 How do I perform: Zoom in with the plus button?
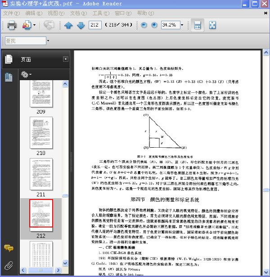pos(154,25)
